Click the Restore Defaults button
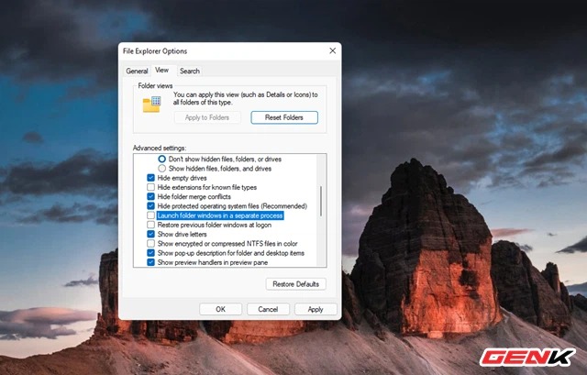 [295, 284]
